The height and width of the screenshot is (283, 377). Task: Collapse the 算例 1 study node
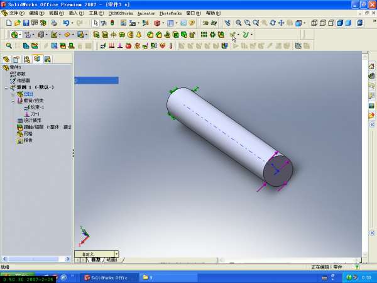coord(6,87)
